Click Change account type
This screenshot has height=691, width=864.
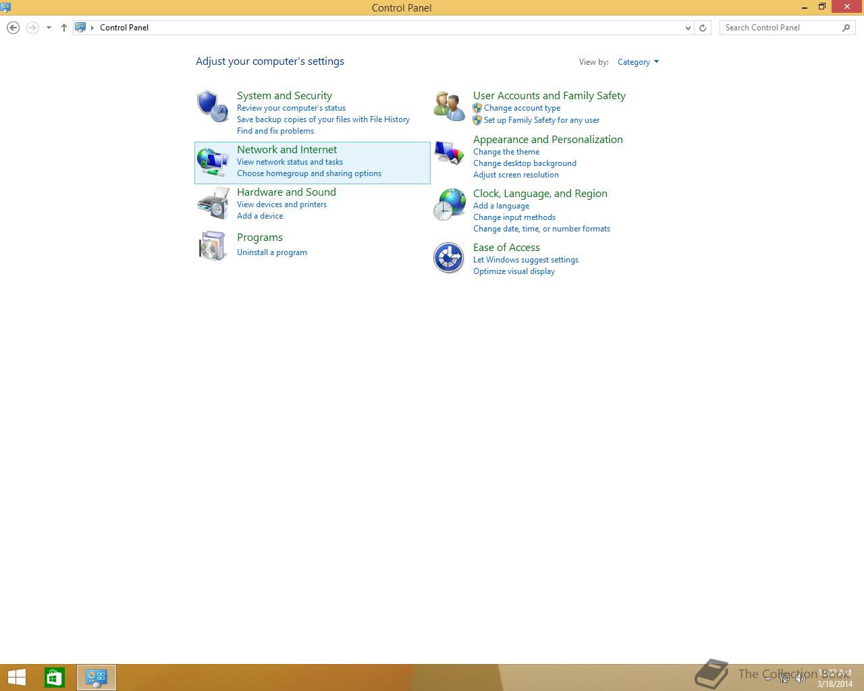522,108
